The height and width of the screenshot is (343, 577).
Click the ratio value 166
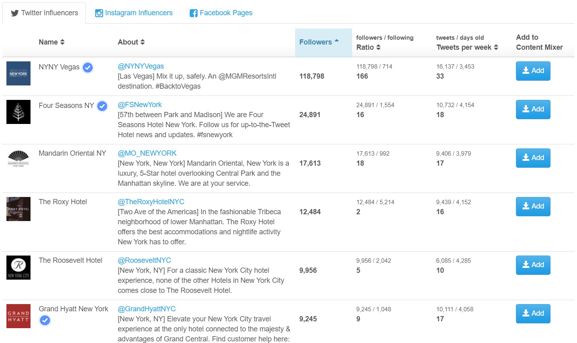[362, 76]
